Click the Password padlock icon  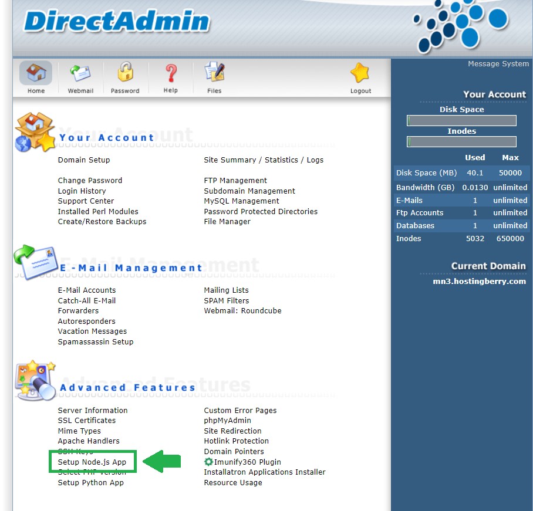tap(125, 73)
